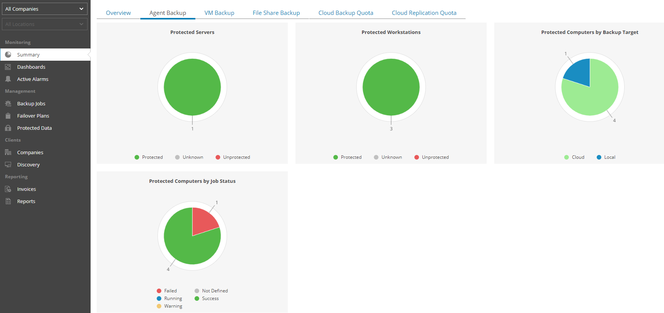Click the Failover Plans clipboard icon
Image resolution: width=664 pixels, height=313 pixels.
pyautogui.click(x=8, y=116)
